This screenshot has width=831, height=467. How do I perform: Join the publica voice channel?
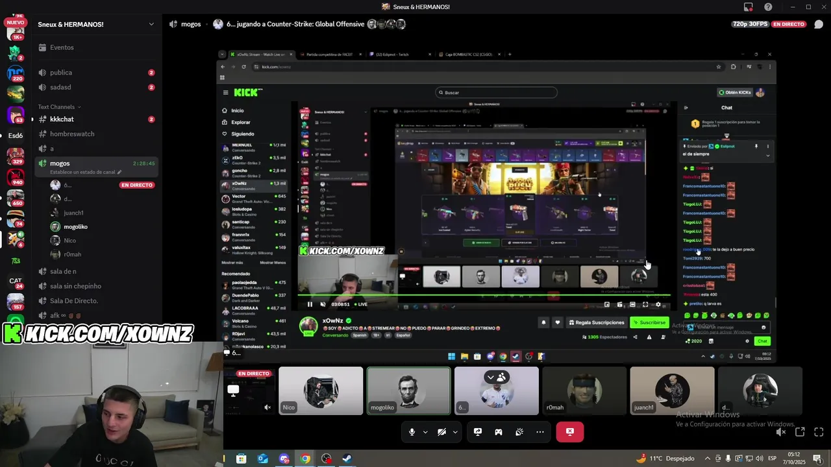pyautogui.click(x=97, y=73)
